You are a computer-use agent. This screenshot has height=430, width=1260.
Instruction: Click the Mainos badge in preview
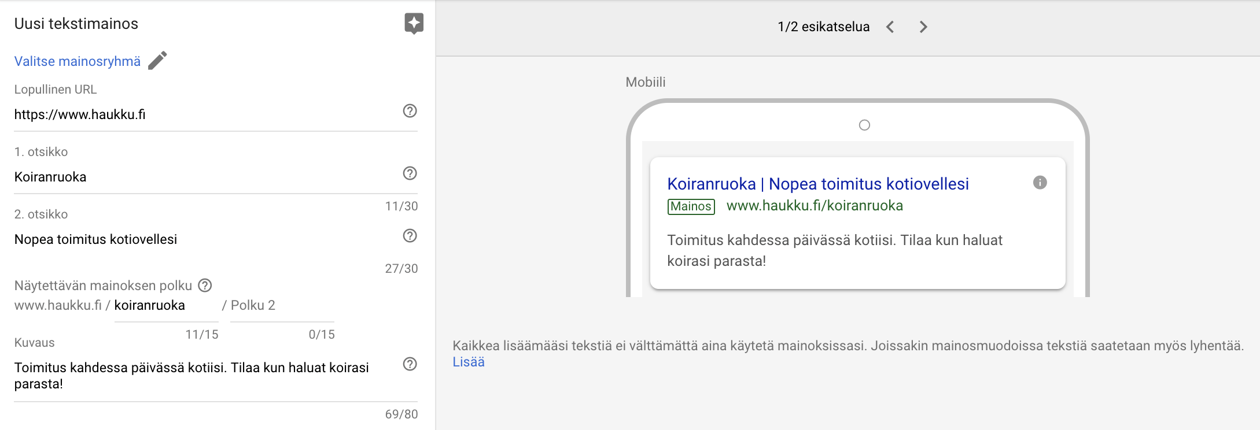691,206
